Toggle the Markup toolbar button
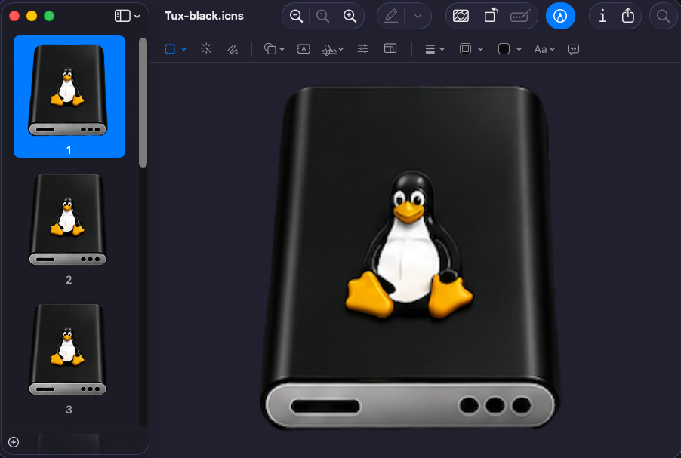Screen dimensions: 681x458 [x=560, y=16]
